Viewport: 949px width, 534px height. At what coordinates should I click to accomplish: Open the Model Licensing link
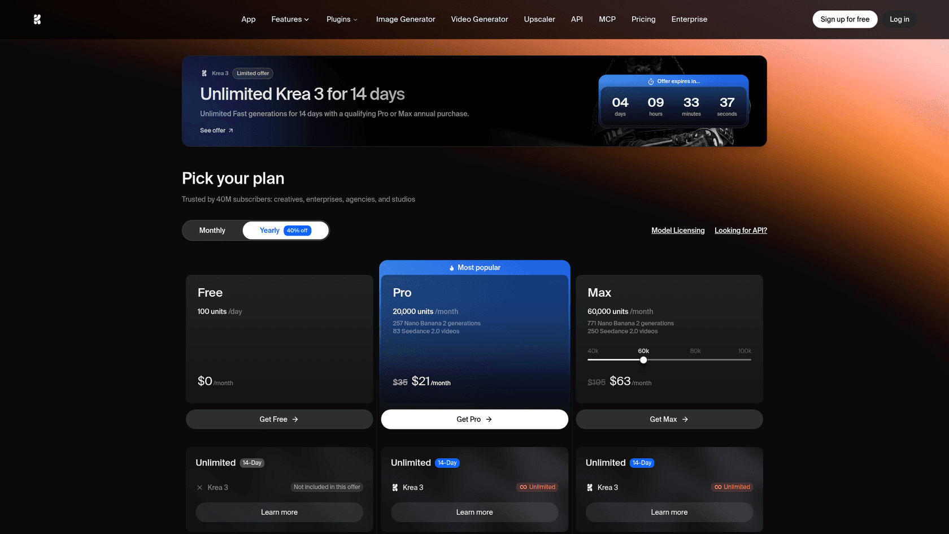pos(678,231)
